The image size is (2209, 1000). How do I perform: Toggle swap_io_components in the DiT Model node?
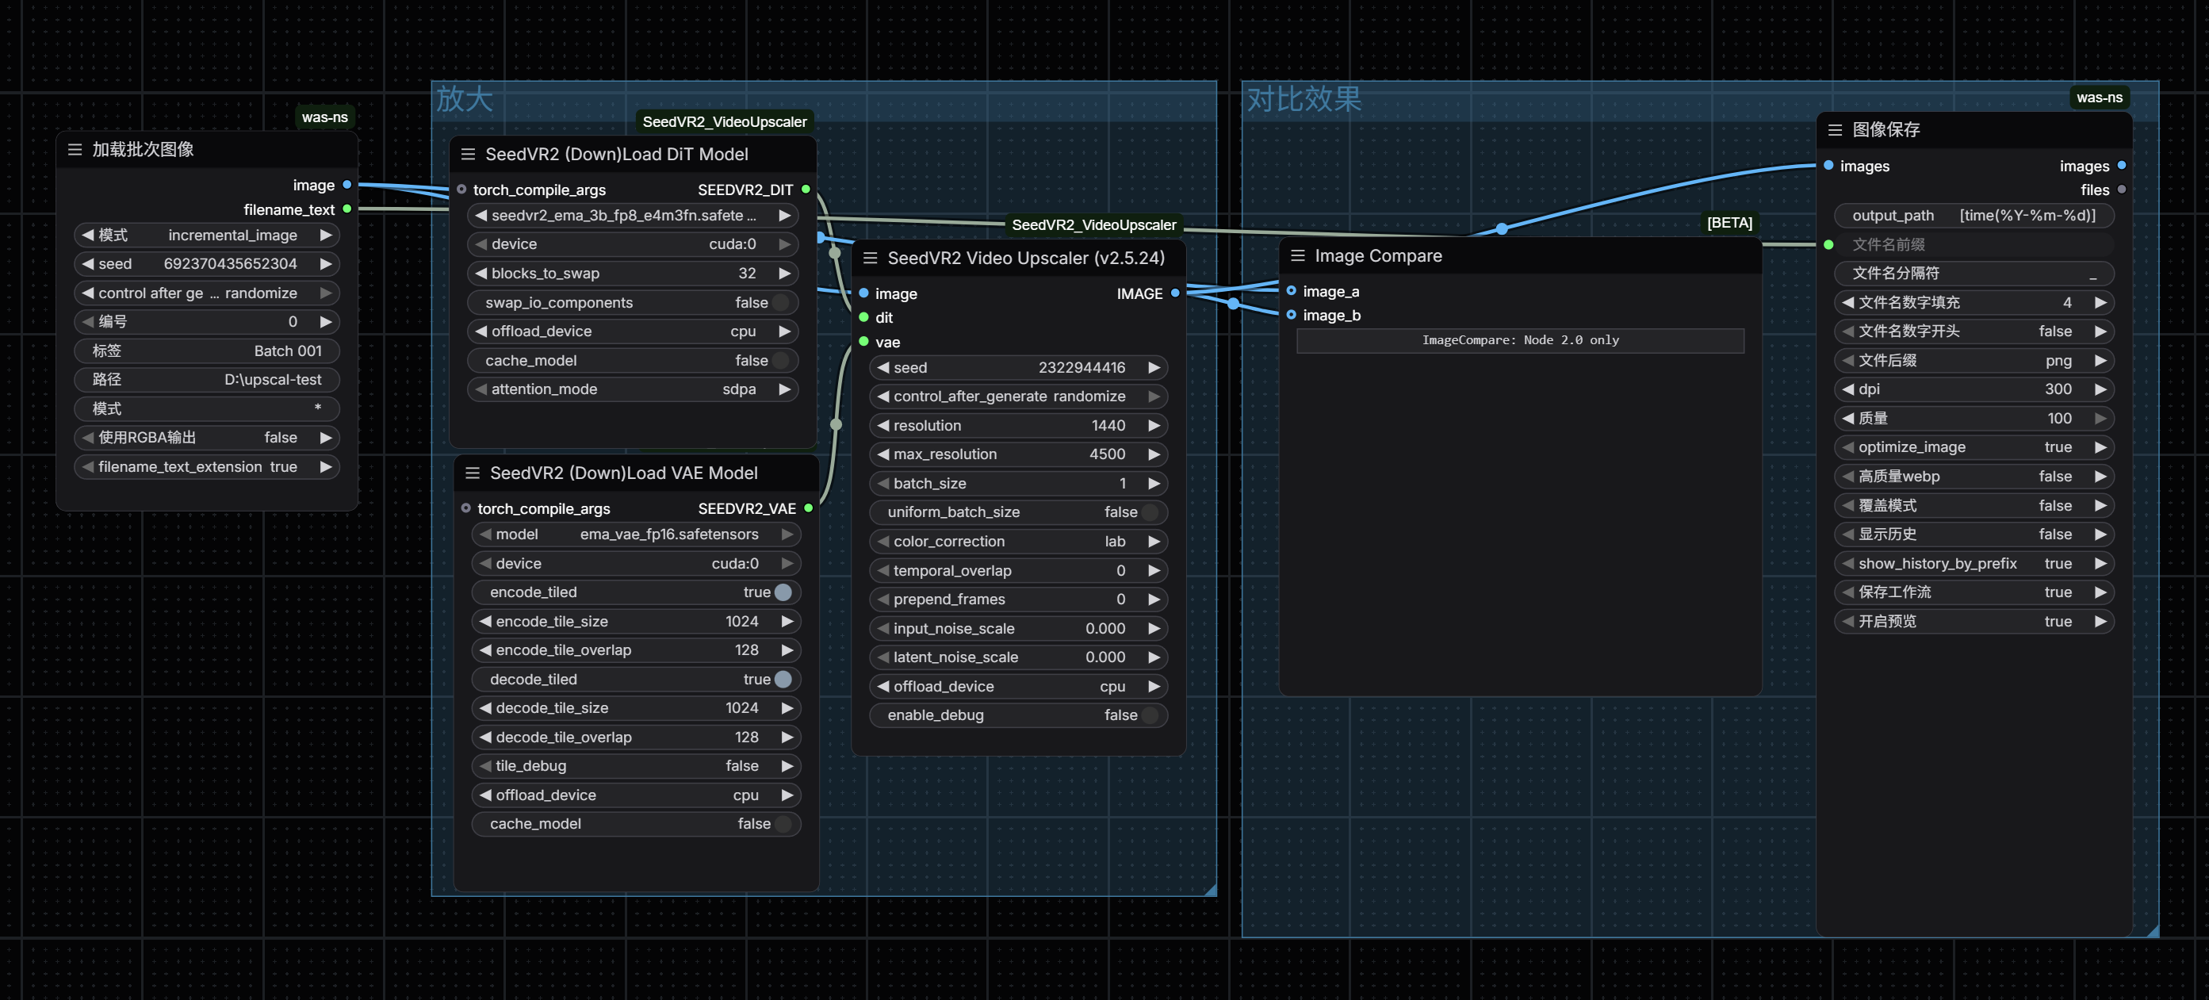tap(779, 303)
